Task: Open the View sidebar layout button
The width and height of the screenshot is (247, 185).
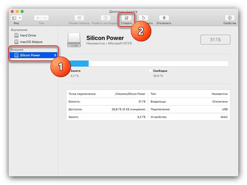Action: [x=14, y=18]
